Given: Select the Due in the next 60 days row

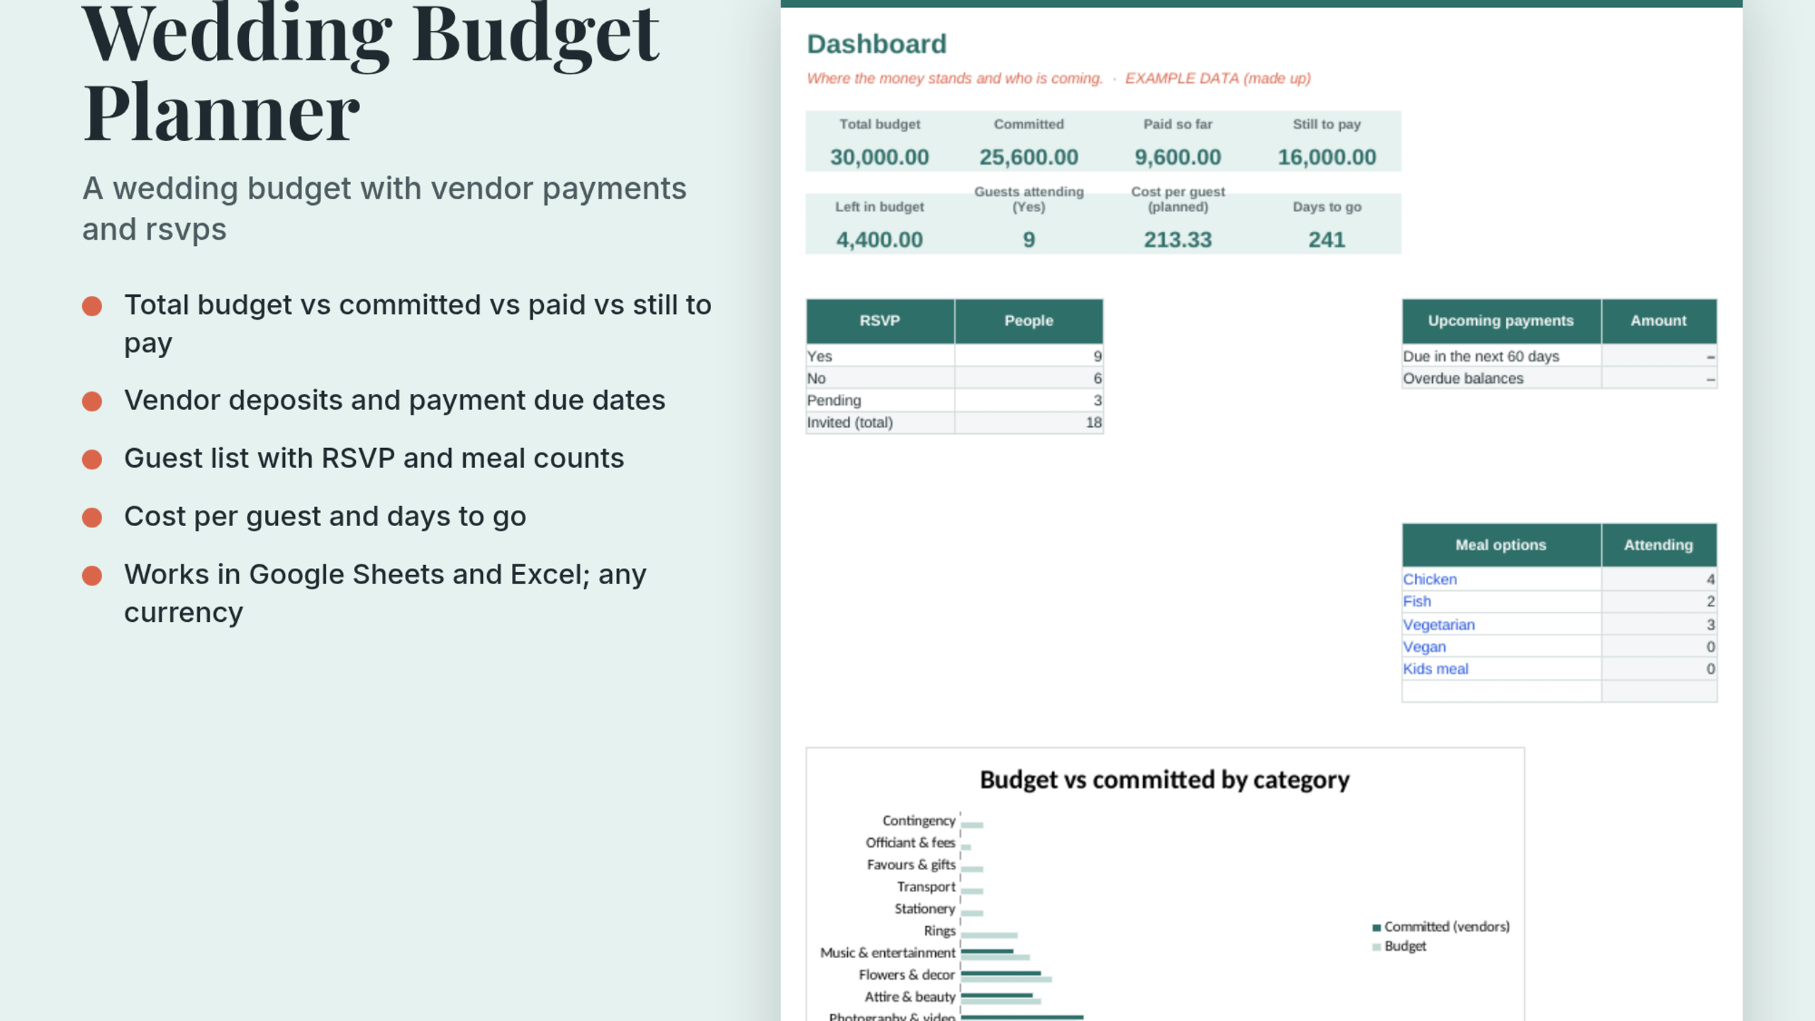Looking at the screenshot, I should coord(1559,356).
